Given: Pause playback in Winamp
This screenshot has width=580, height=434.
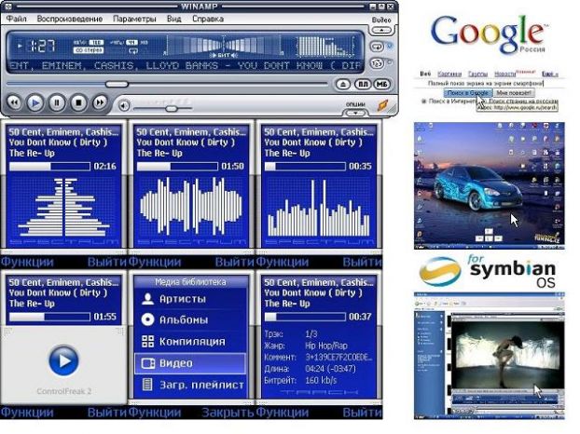Looking at the screenshot, I should [57, 102].
